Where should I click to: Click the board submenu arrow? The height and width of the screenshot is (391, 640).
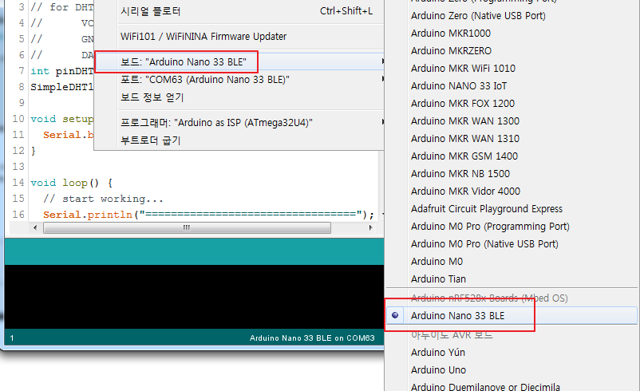click(382, 61)
